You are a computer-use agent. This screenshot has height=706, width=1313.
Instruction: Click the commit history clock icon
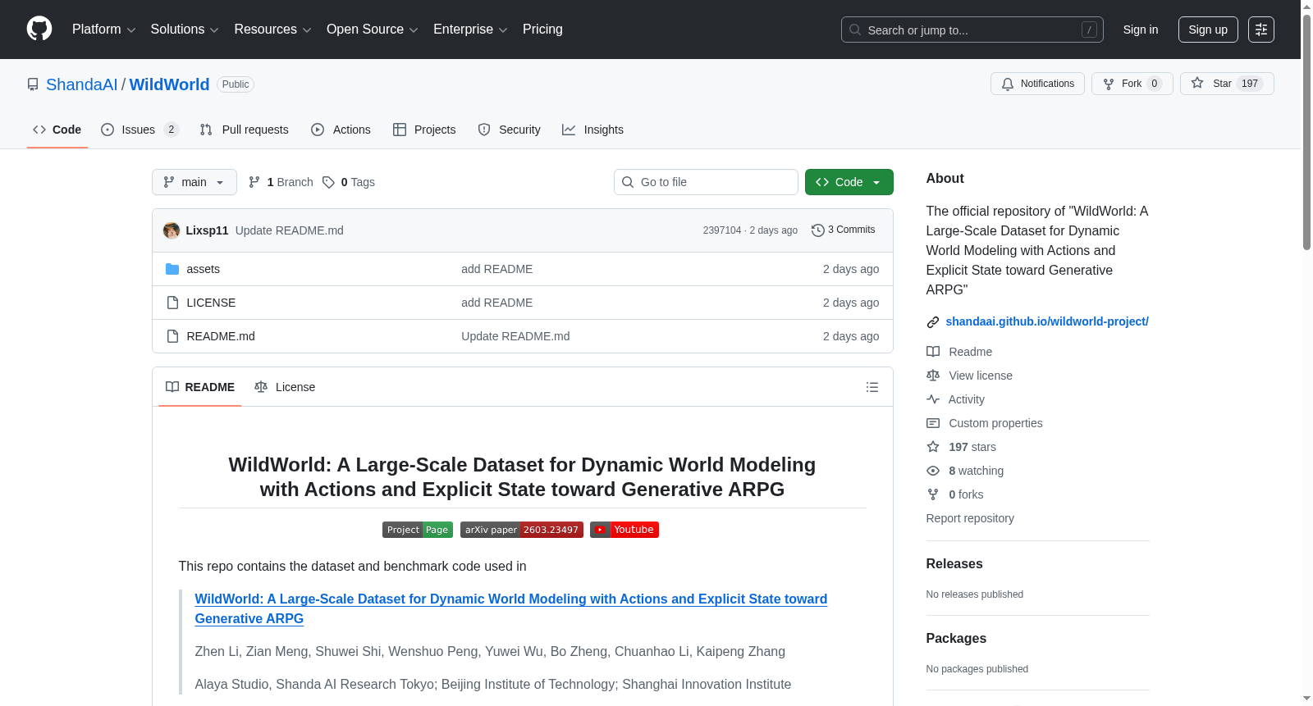(817, 230)
